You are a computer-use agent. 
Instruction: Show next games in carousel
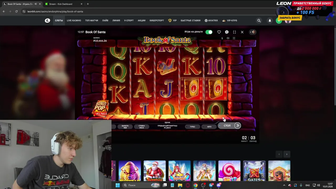tap(287, 154)
